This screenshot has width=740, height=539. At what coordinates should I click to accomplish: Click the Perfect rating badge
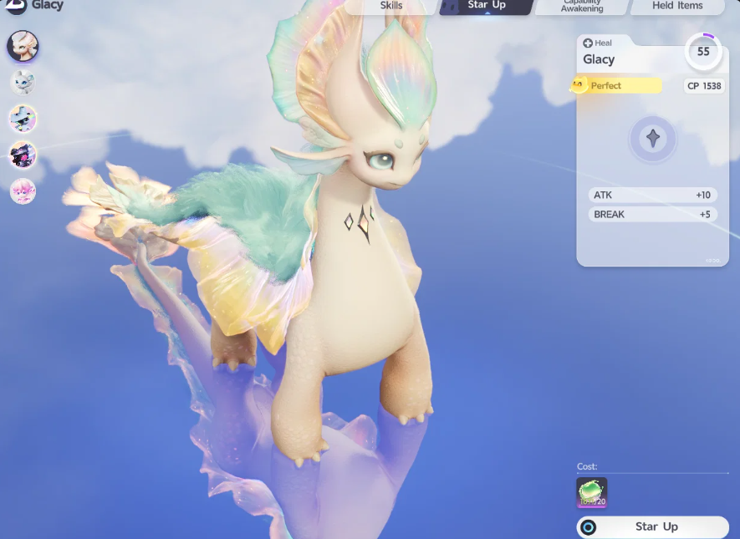pos(616,85)
